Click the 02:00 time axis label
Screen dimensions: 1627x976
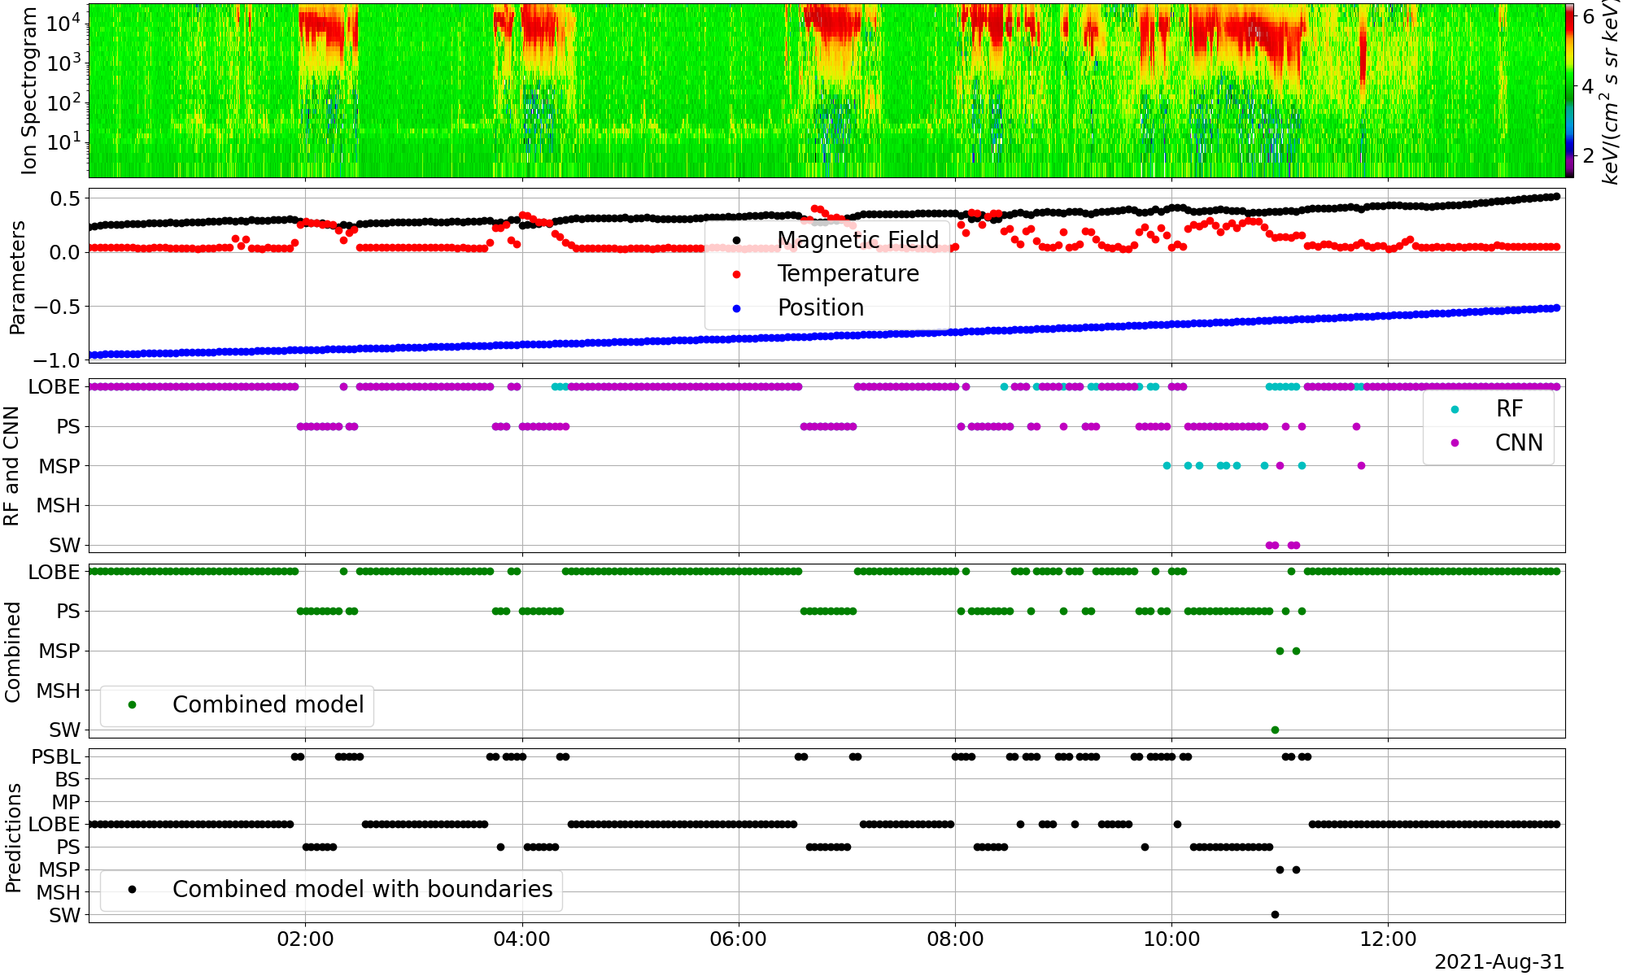pos(305,939)
